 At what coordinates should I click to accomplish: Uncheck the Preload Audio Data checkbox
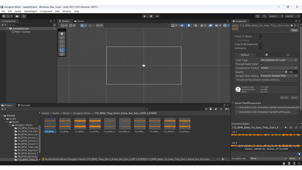pyautogui.click(x=262, y=64)
